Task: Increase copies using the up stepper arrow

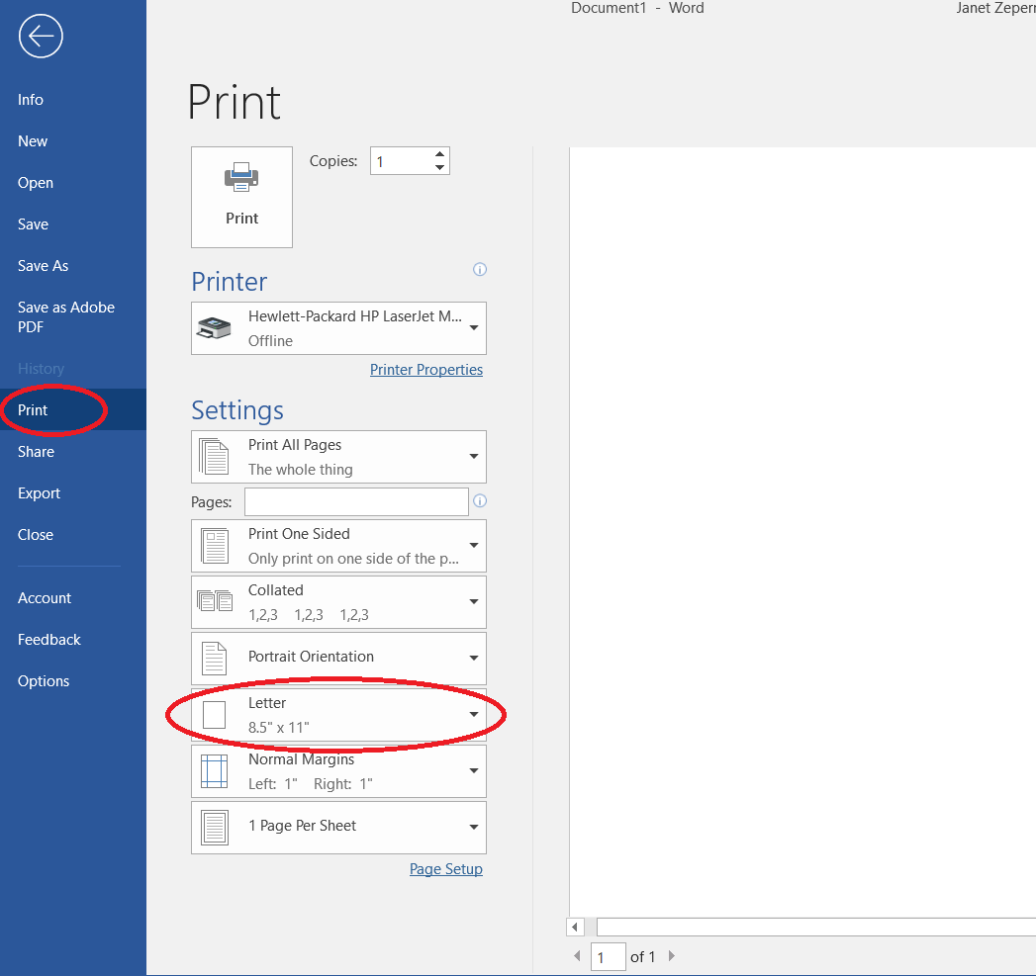Action: (439, 153)
